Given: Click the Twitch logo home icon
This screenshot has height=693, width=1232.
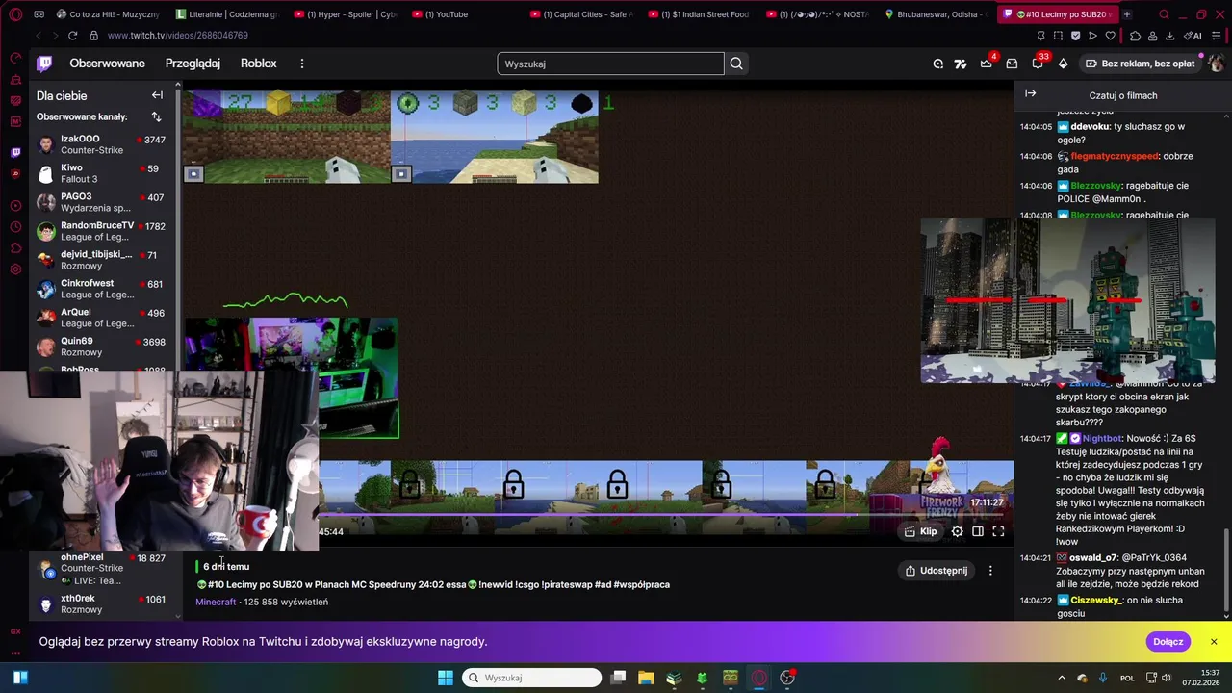Looking at the screenshot, I should pos(44,64).
